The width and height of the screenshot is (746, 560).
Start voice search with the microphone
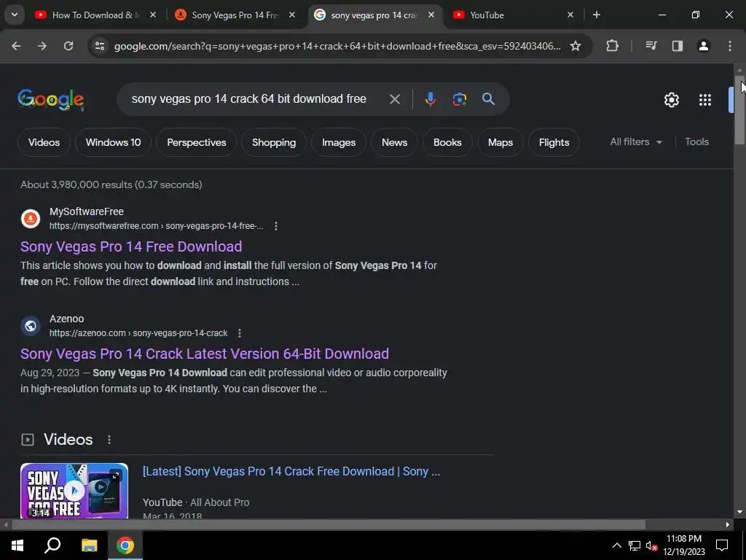tap(430, 99)
